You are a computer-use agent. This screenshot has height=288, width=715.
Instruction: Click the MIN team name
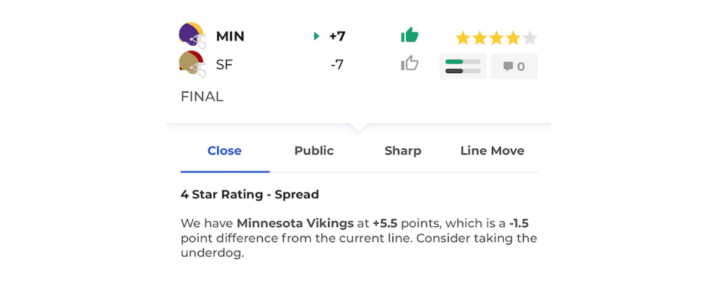tap(230, 36)
